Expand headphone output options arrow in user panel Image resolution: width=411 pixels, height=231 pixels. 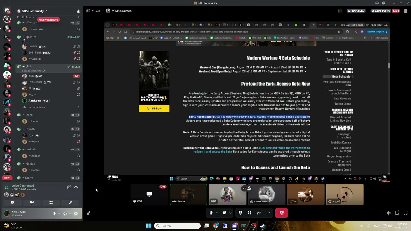tap(70, 214)
